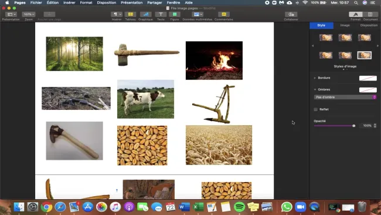Open WhatsApp from the Dock
This screenshot has width=381, height=215.
(x=287, y=207)
